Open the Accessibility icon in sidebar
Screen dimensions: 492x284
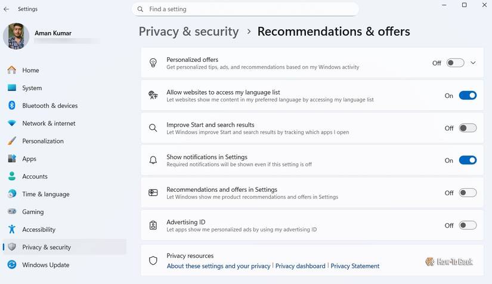[12, 229]
